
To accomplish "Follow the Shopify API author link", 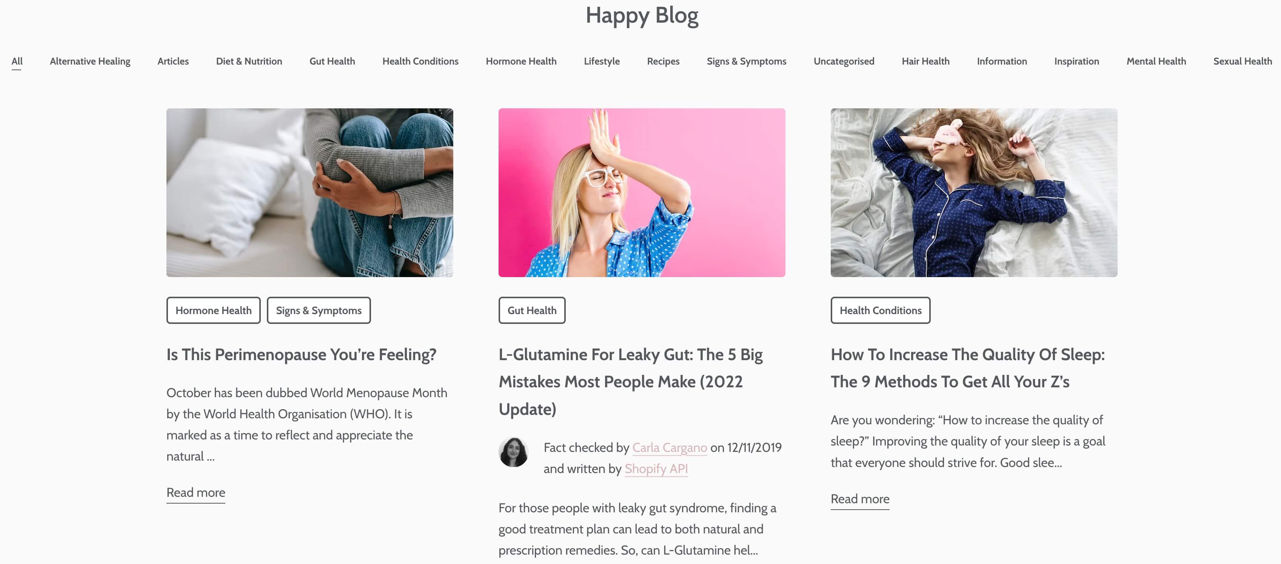I will (656, 469).
